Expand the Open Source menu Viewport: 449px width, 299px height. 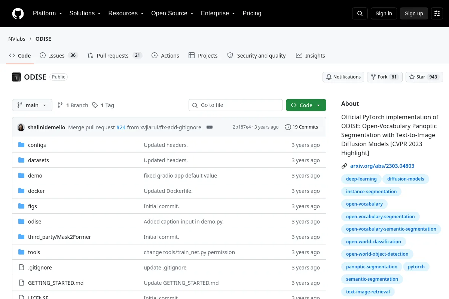point(172,13)
